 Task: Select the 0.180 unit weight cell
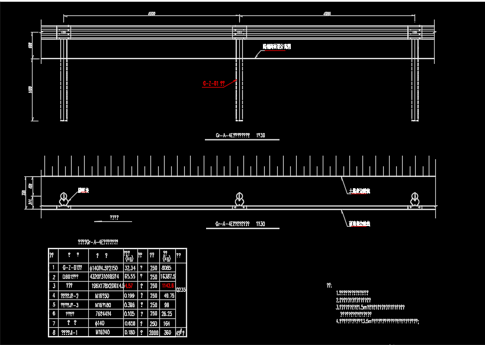[x=129, y=333]
